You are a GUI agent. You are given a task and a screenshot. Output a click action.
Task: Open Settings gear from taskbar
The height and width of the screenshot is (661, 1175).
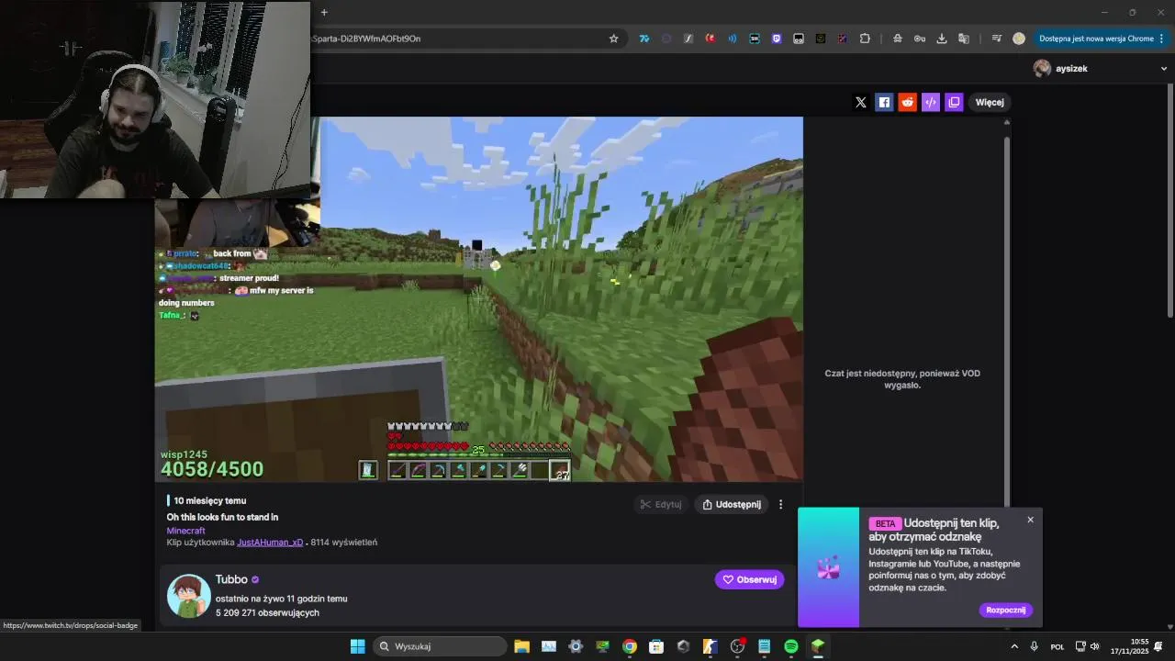576,646
